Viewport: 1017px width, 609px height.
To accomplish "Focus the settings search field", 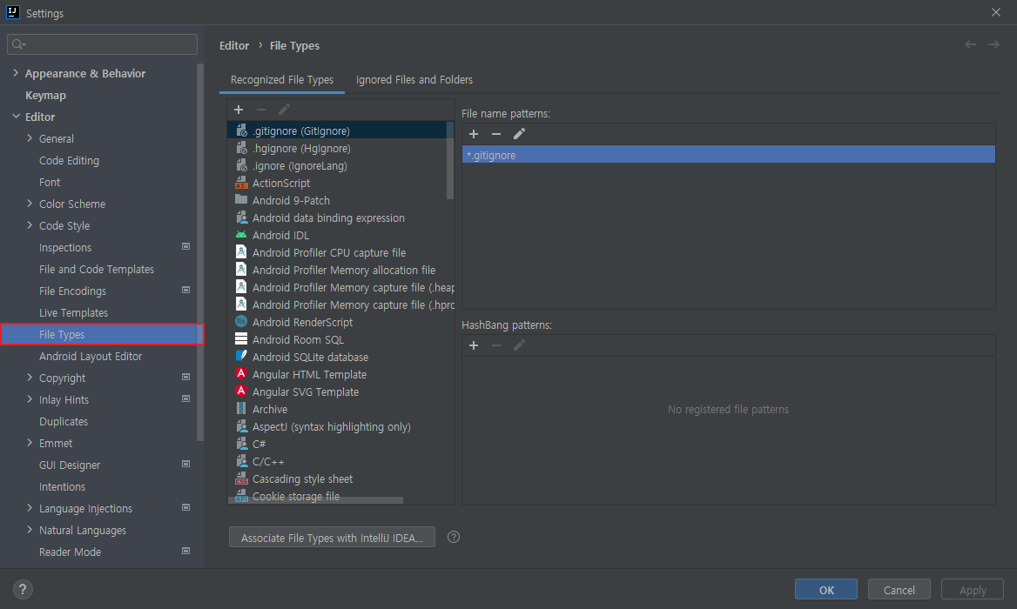I will click(x=103, y=44).
